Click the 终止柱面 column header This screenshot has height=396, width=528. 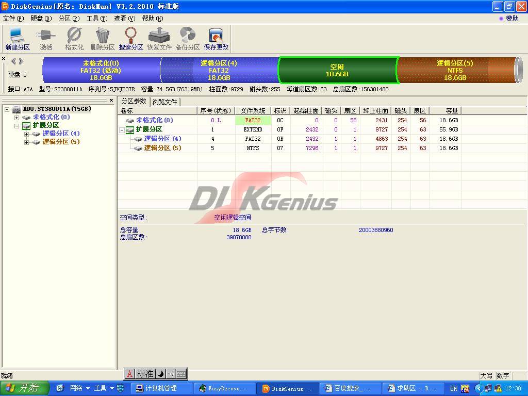375,110
